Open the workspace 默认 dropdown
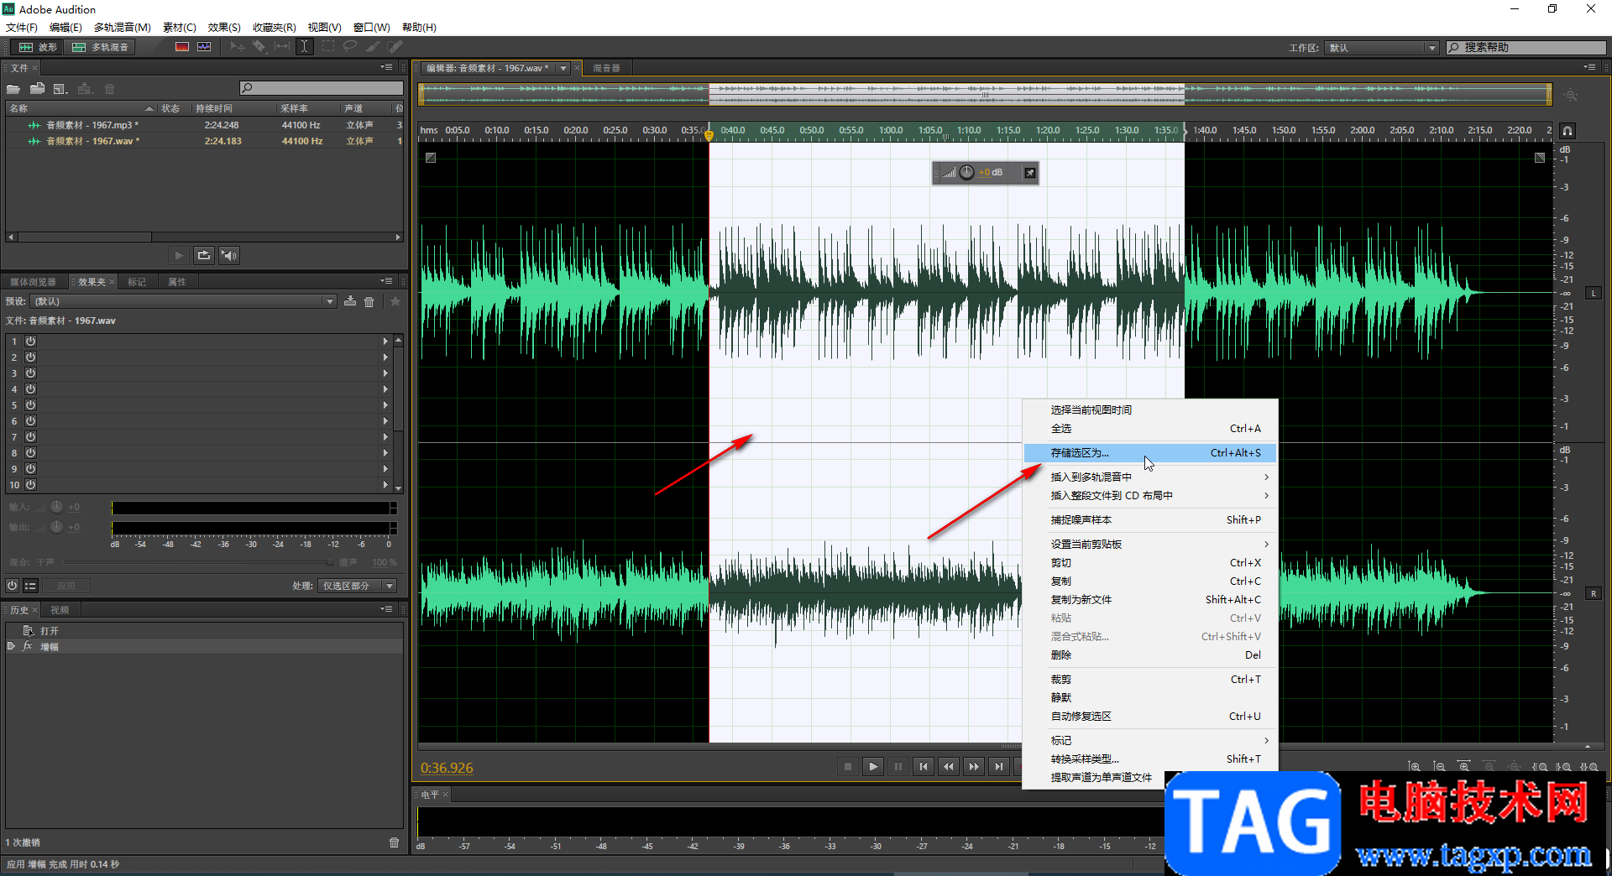 (1382, 48)
